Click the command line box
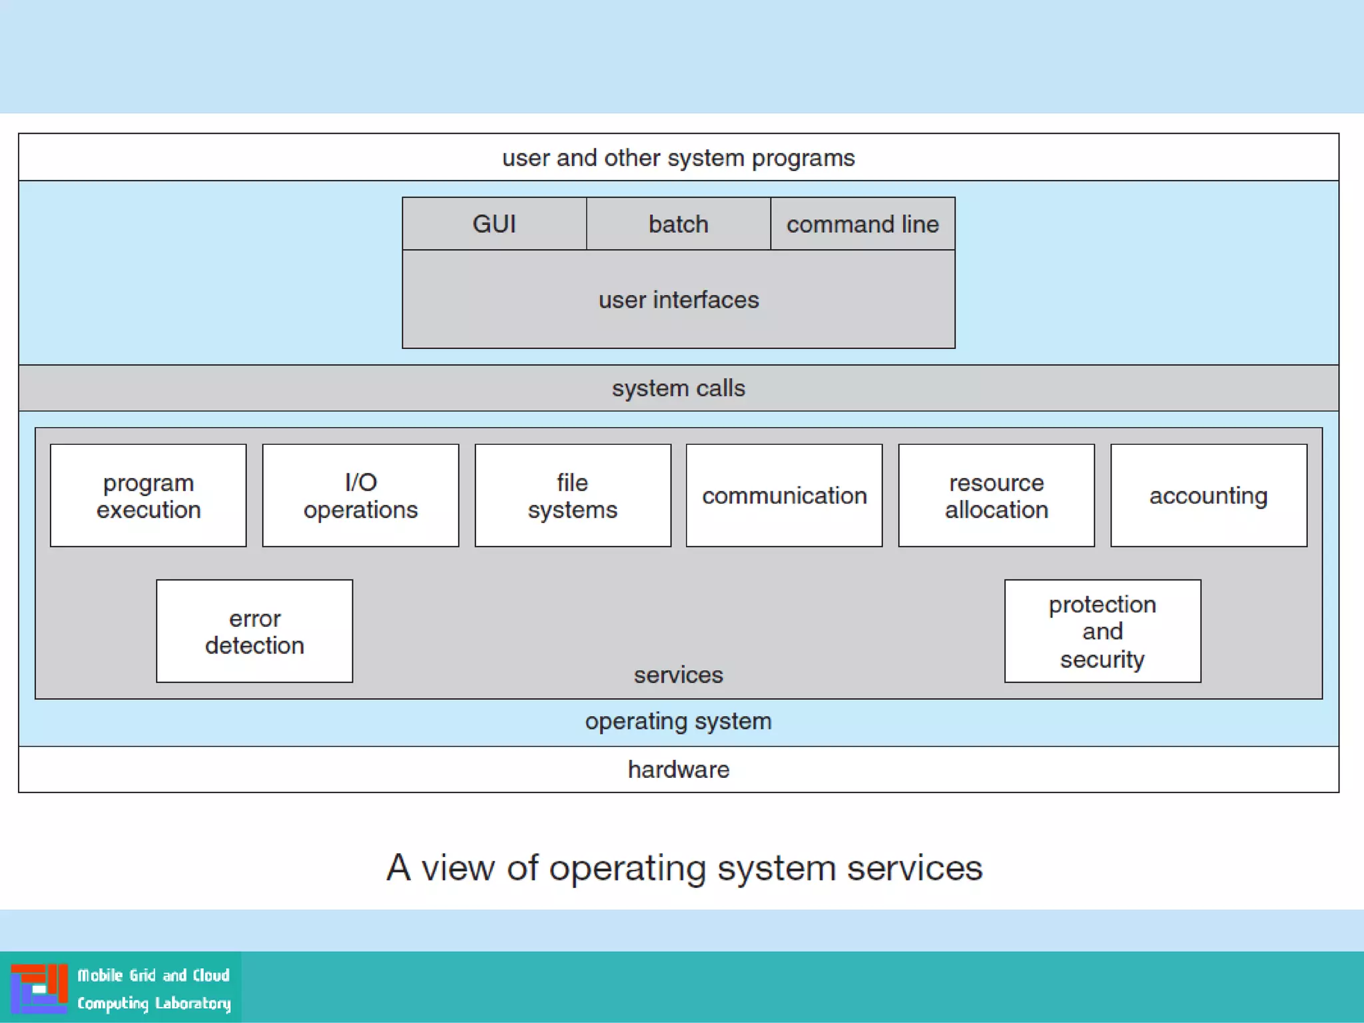The height and width of the screenshot is (1023, 1364). pyautogui.click(x=862, y=224)
